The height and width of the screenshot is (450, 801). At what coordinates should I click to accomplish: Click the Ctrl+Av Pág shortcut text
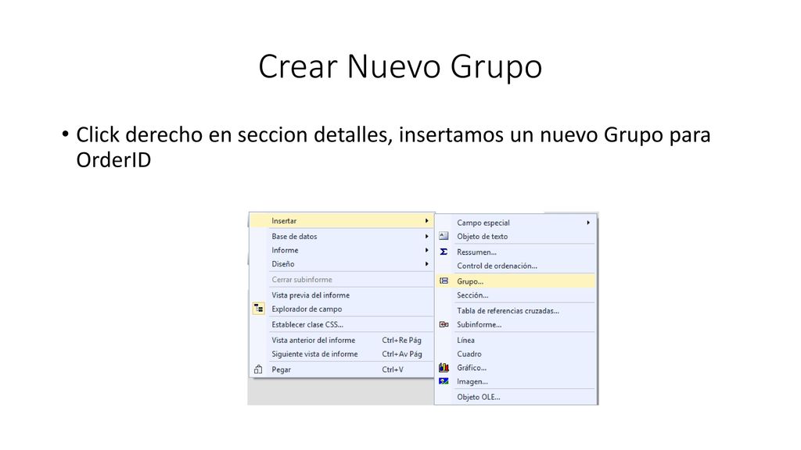(x=402, y=354)
